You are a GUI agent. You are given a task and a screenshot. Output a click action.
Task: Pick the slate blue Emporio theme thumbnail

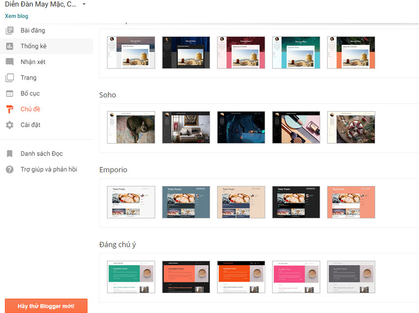(x=186, y=202)
